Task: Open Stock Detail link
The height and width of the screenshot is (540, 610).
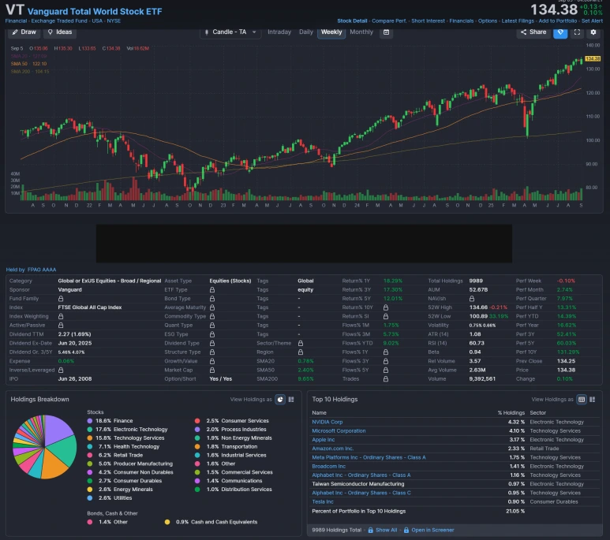Action: [x=352, y=21]
